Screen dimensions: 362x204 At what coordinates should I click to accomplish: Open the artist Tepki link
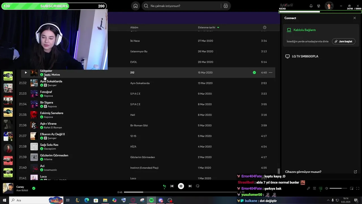47,75
